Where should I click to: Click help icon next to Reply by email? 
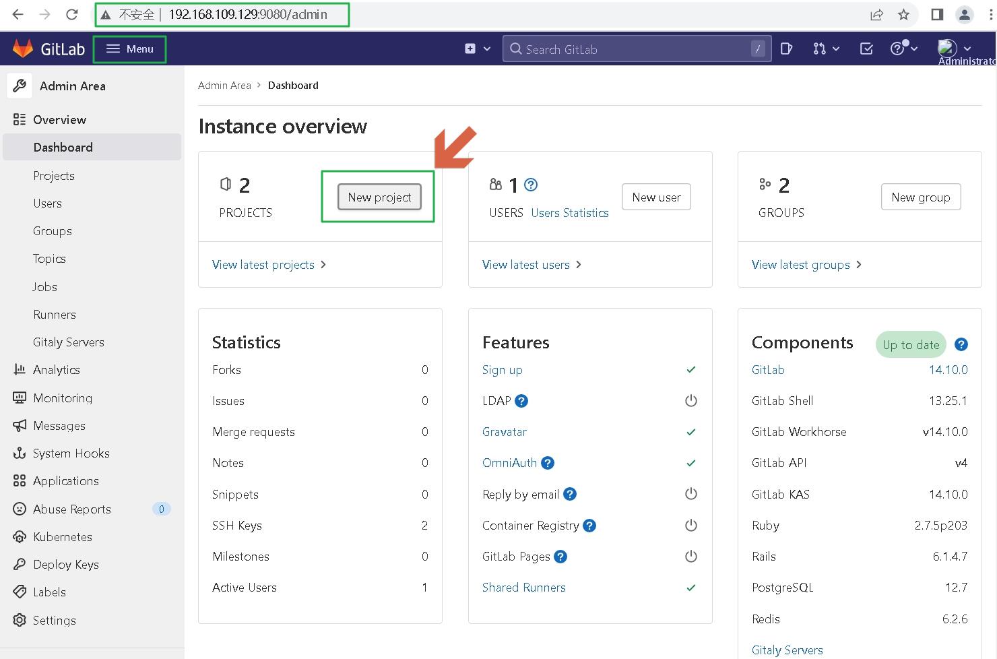tap(570, 494)
